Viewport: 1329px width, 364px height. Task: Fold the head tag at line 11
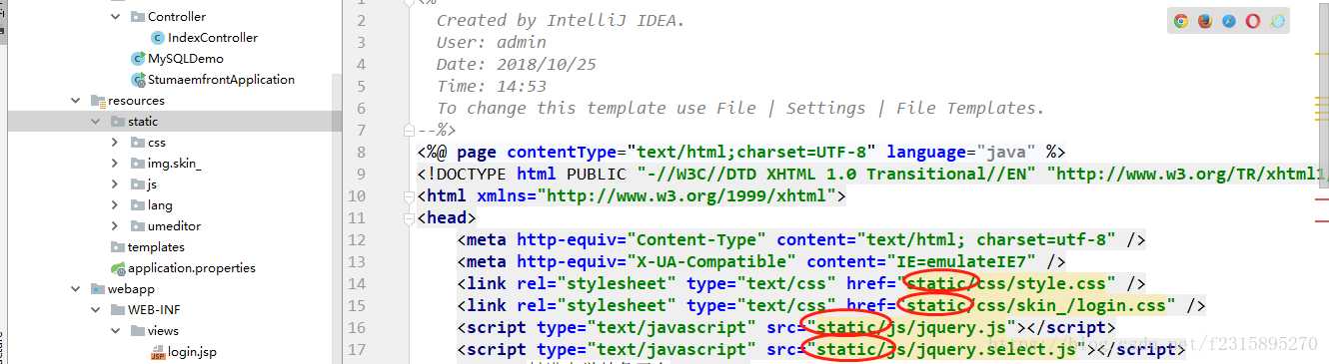(408, 217)
